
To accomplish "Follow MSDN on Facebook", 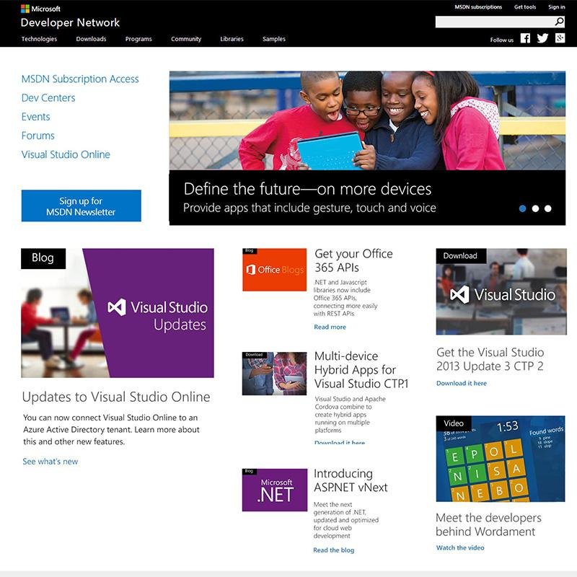I will (525, 38).
